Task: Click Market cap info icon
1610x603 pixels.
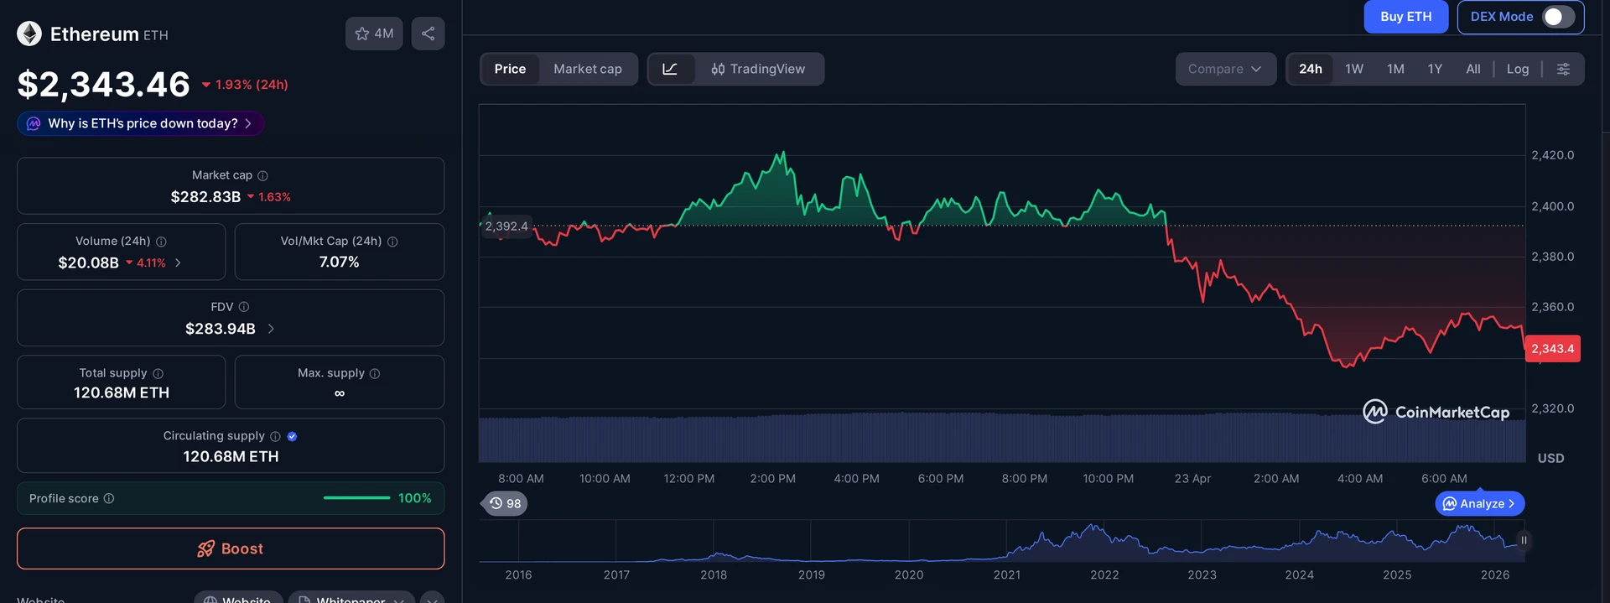Action: [262, 175]
